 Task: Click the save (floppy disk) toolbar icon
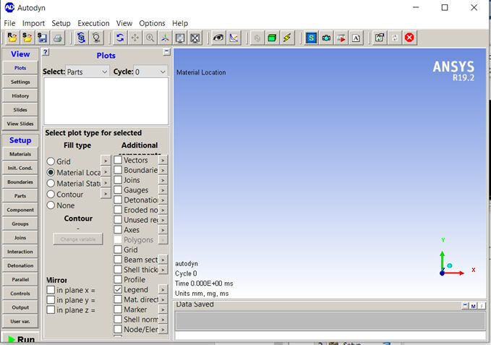click(43, 38)
